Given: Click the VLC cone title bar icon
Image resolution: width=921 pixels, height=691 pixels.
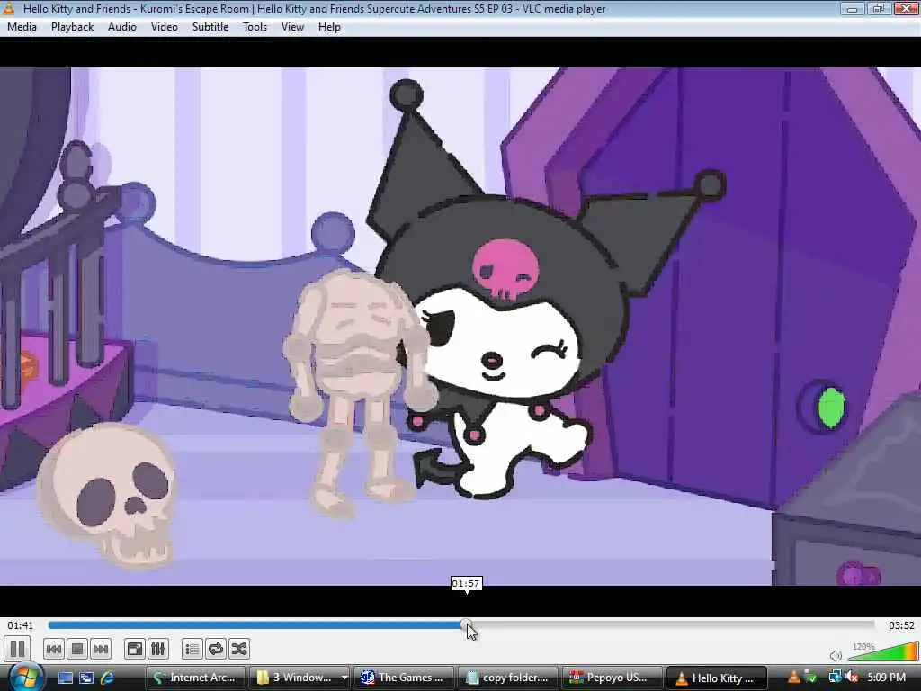Looking at the screenshot, I should coord(9,8).
